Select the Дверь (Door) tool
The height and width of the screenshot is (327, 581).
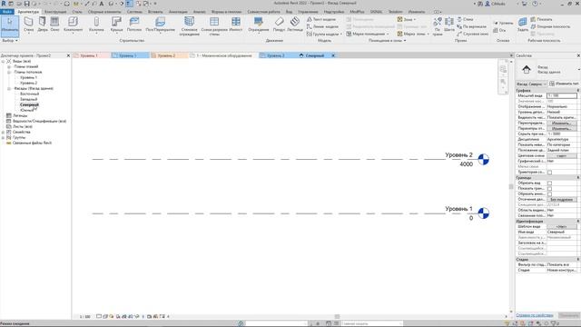click(43, 25)
